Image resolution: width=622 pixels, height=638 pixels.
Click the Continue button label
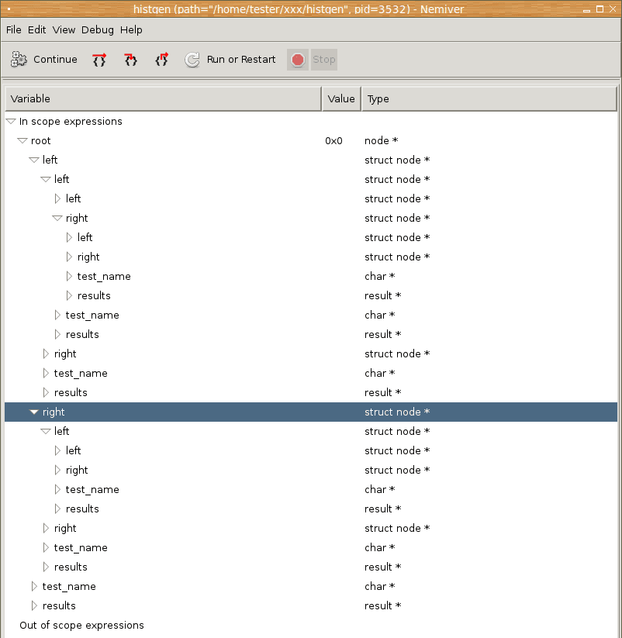click(x=55, y=60)
